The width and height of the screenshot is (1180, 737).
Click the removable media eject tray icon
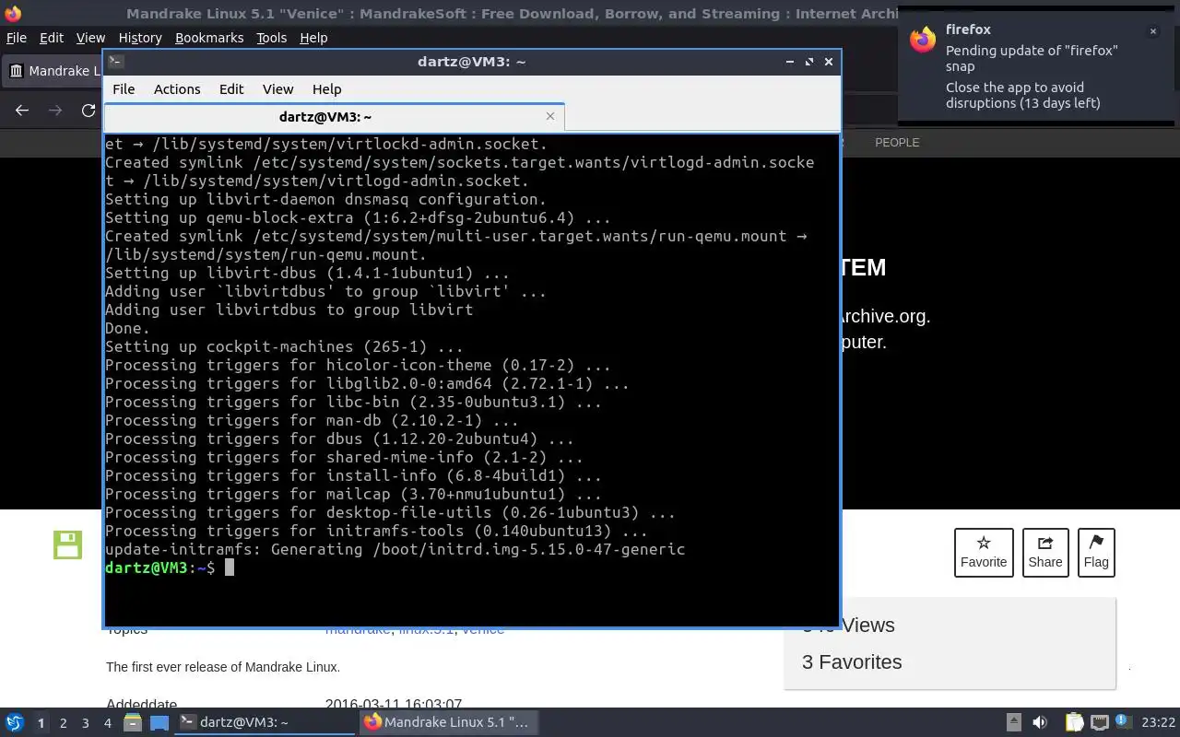point(1013,722)
